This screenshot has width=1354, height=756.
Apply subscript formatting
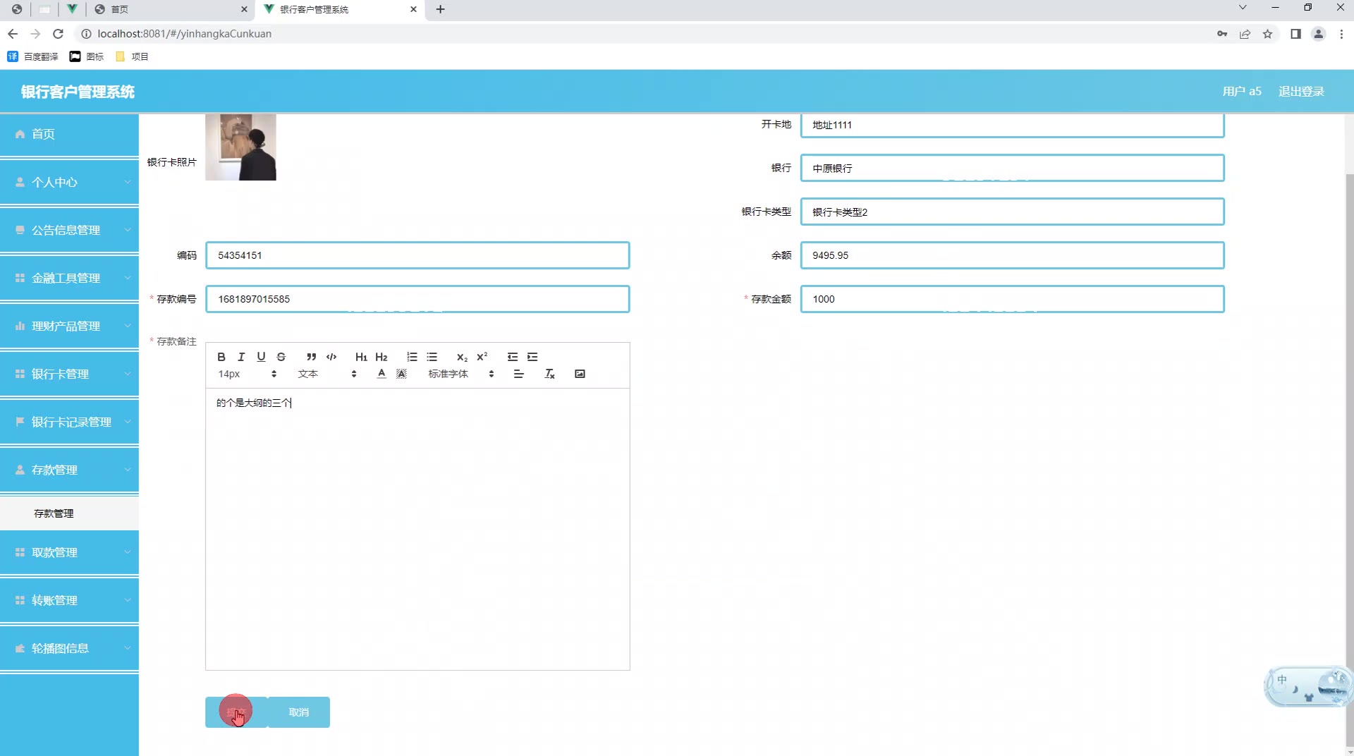(462, 357)
